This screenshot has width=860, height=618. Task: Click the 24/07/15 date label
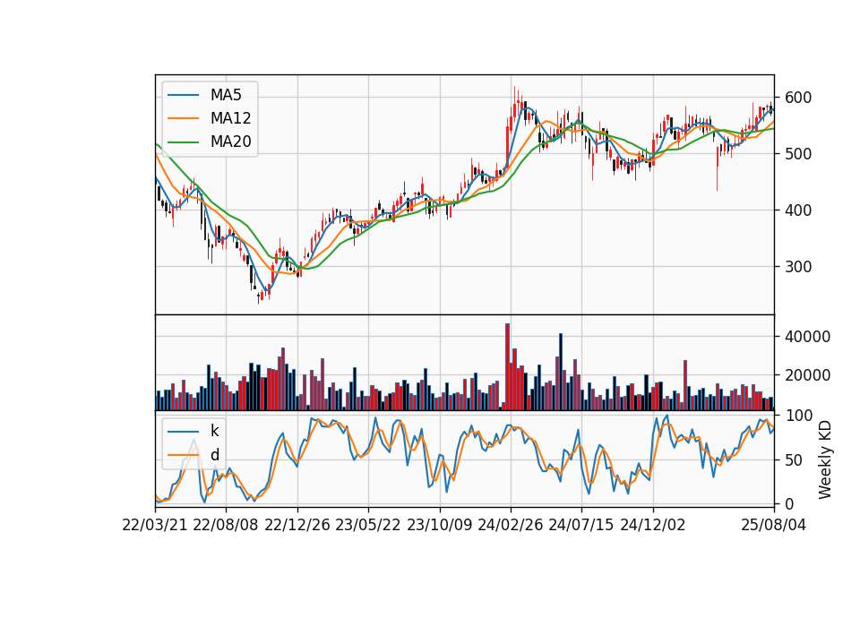[581, 526]
